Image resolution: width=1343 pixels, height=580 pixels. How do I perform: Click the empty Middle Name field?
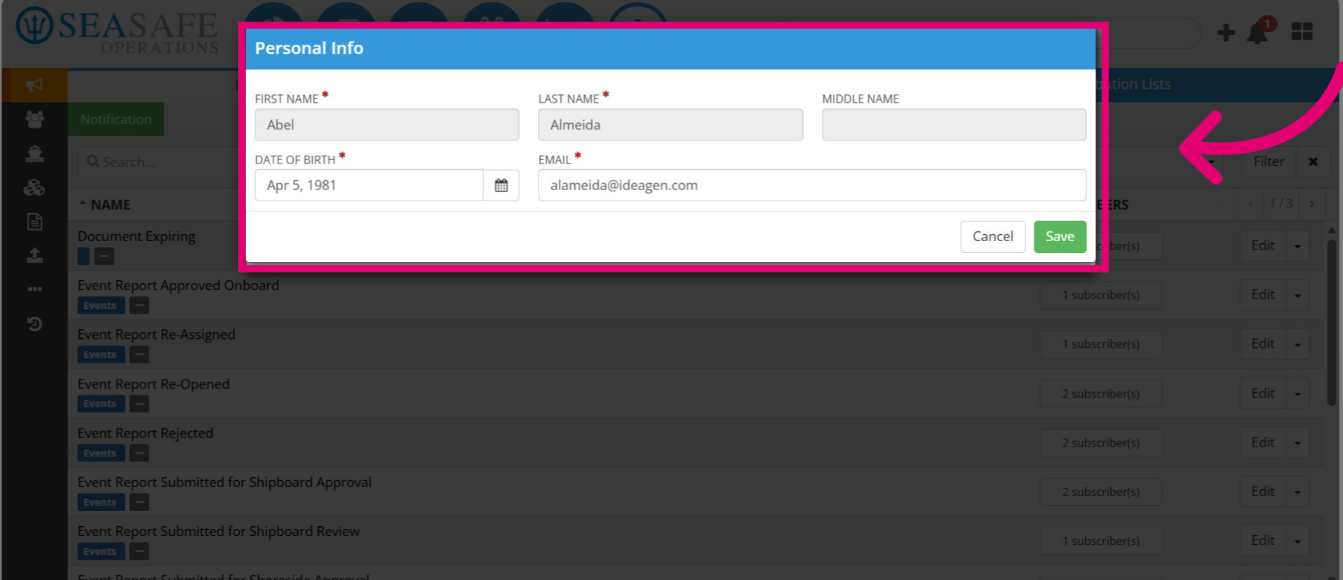pyautogui.click(x=954, y=124)
